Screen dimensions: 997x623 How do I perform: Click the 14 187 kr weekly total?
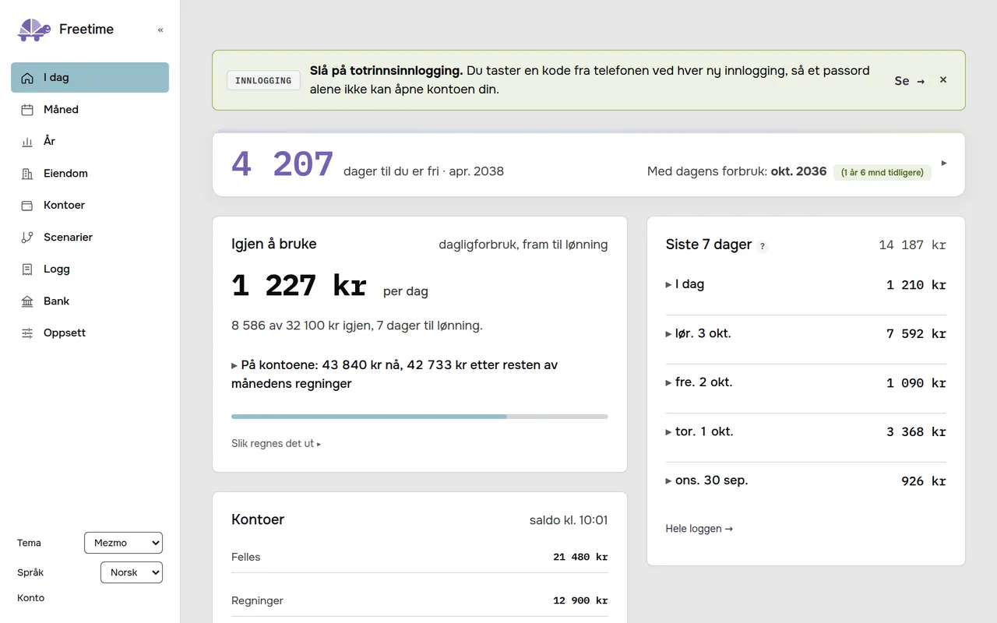912,245
